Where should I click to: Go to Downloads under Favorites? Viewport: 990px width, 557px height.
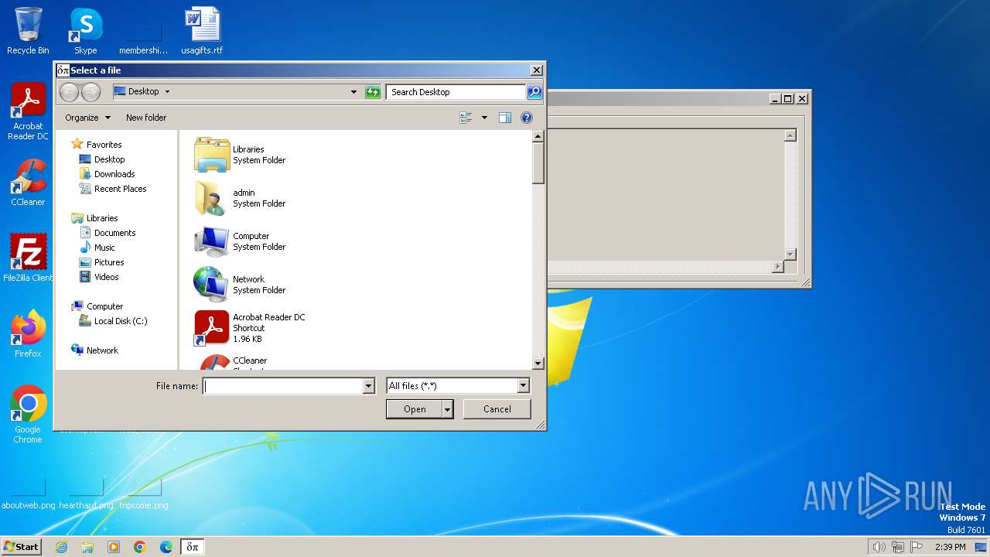tap(108, 174)
